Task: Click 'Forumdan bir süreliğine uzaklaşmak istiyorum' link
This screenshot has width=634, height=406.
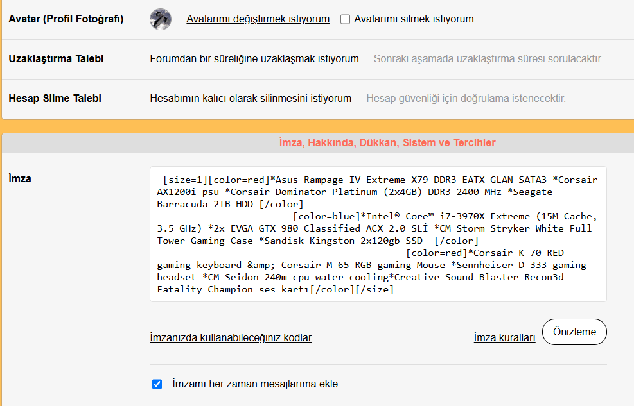Action: [254, 59]
